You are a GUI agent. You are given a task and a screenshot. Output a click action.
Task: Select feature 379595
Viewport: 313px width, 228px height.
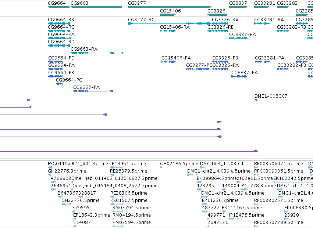click(74, 211)
